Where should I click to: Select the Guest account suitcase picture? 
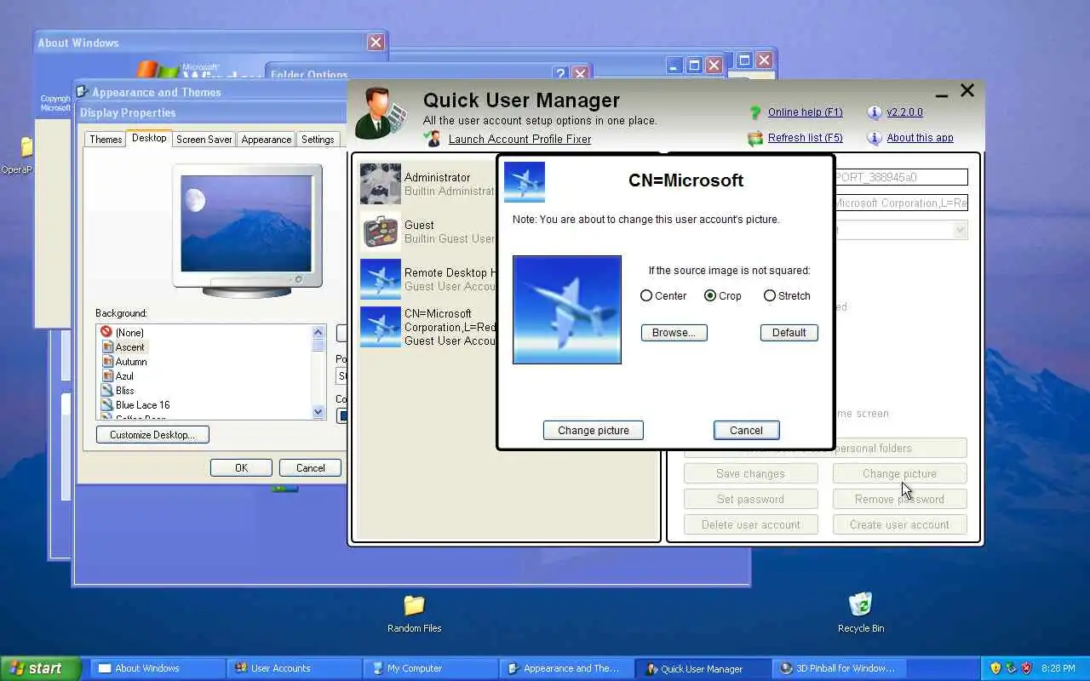pos(381,232)
